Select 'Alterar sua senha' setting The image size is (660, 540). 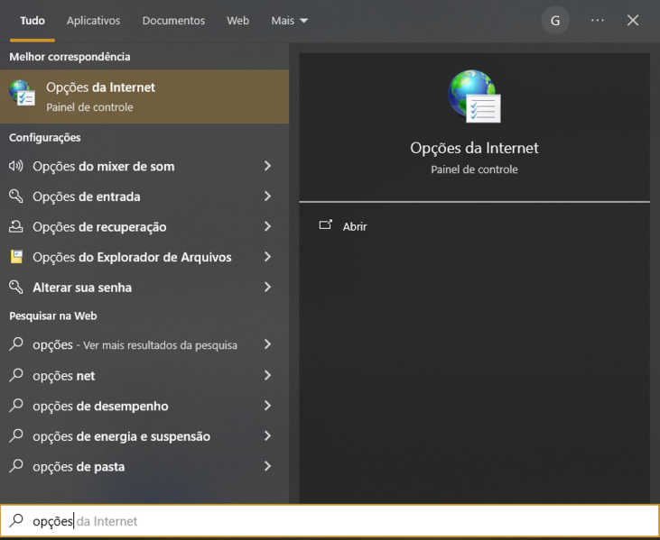tap(144, 288)
